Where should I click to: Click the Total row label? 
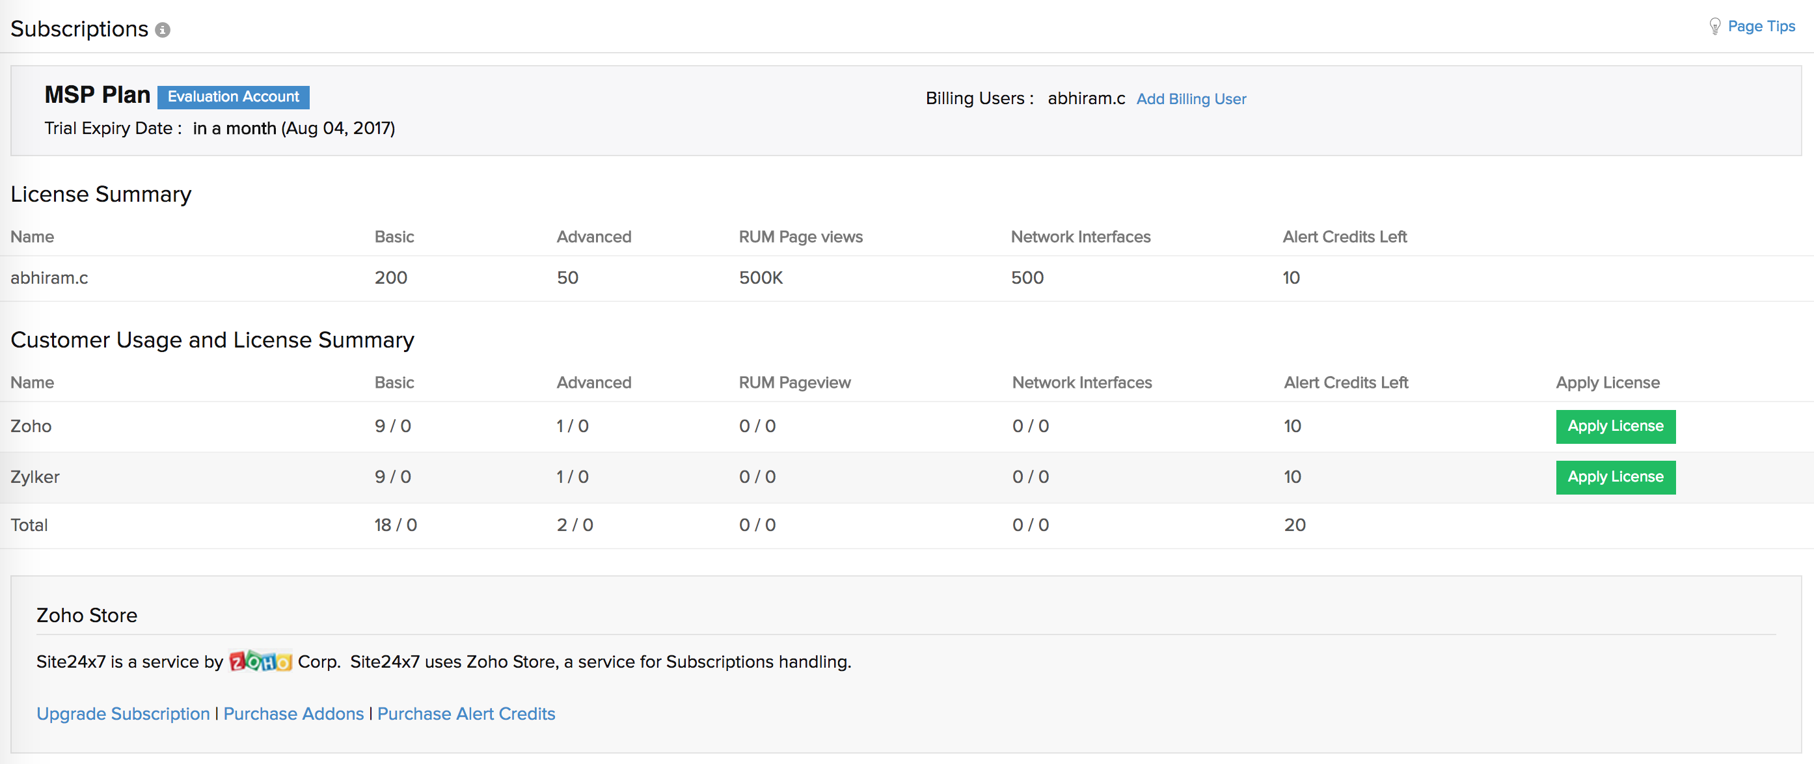click(x=29, y=525)
